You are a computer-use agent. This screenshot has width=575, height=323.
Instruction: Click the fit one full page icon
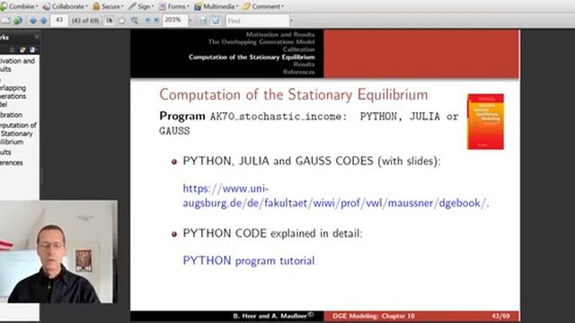pos(216,21)
